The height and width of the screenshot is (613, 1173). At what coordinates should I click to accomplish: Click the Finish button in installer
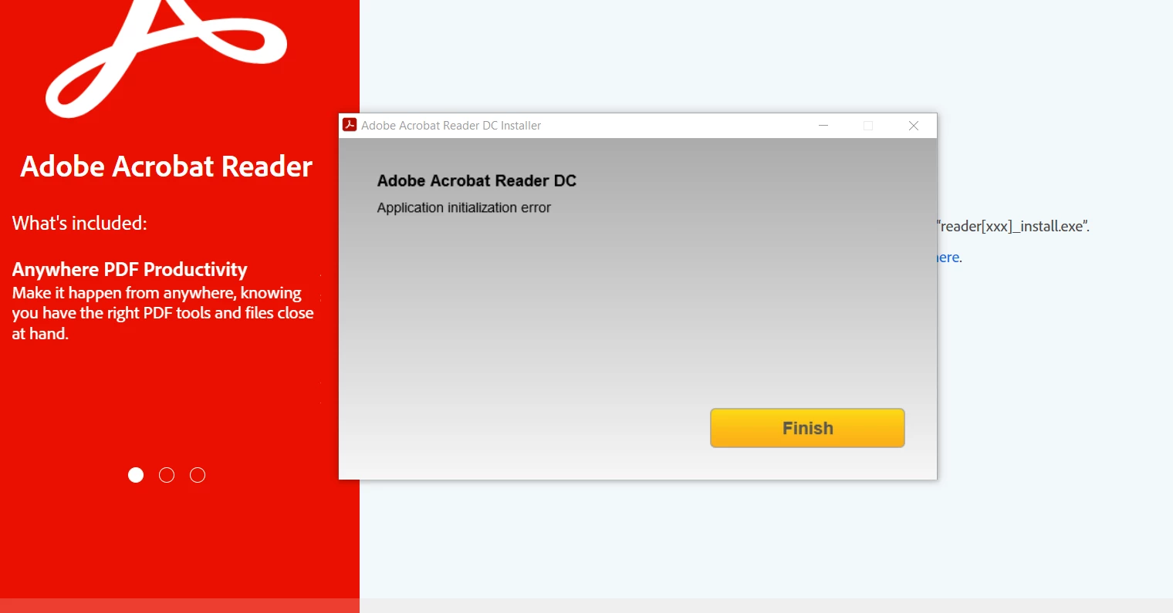pos(807,428)
